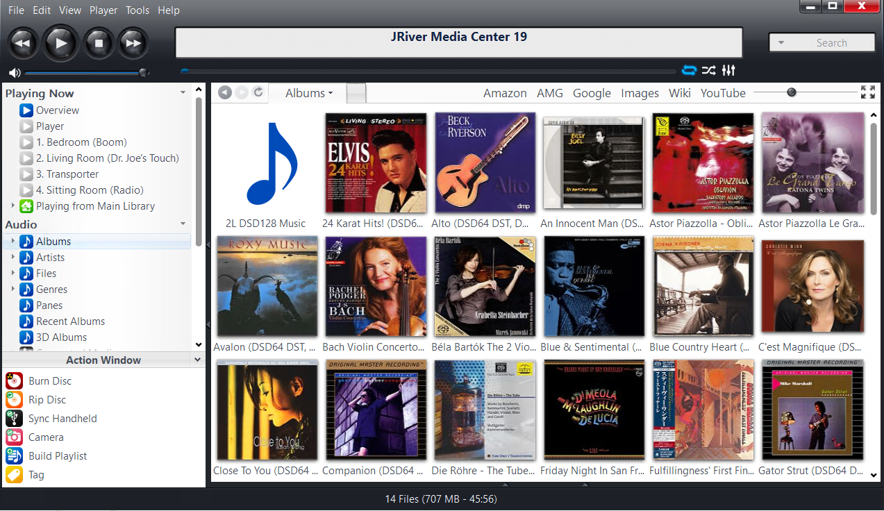Select 4. Sitting Room (Radio) zone

tap(90, 190)
